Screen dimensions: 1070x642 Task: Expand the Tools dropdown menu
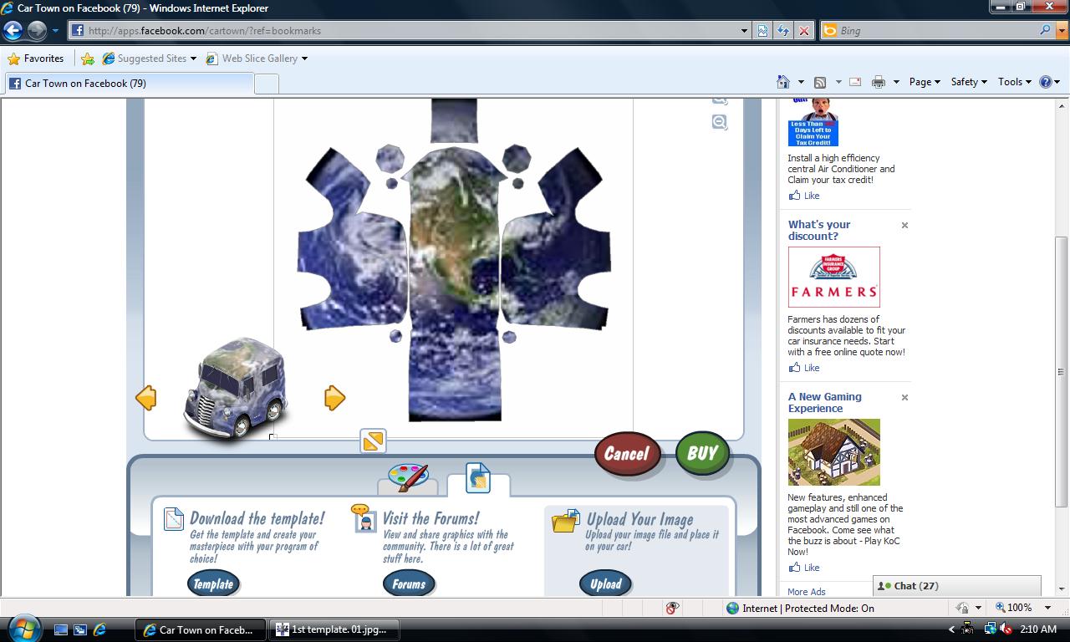[x=1014, y=82]
